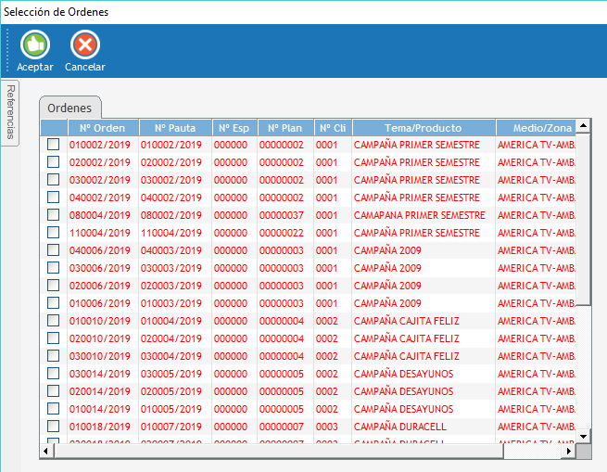Click the toolbar drag handle grip
The height and width of the screenshot is (472, 607).
point(7,51)
